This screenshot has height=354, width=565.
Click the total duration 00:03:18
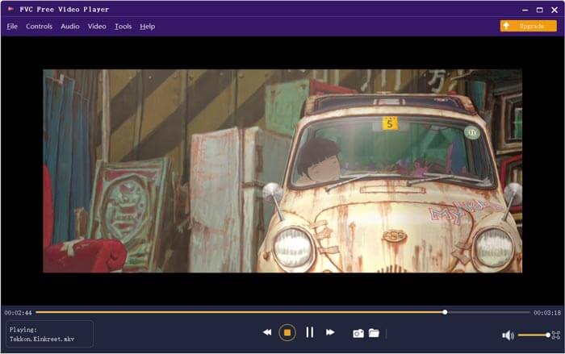547,313
